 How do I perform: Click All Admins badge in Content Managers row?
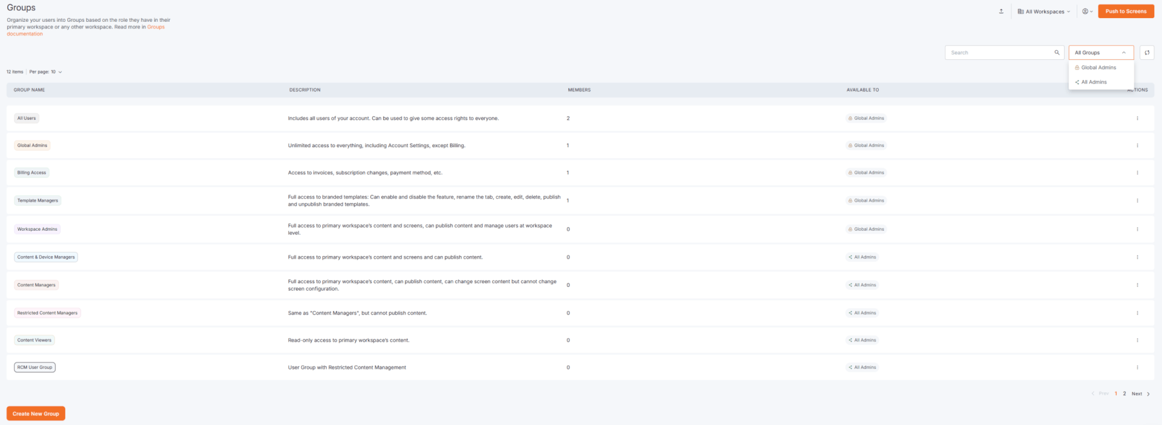(x=862, y=285)
